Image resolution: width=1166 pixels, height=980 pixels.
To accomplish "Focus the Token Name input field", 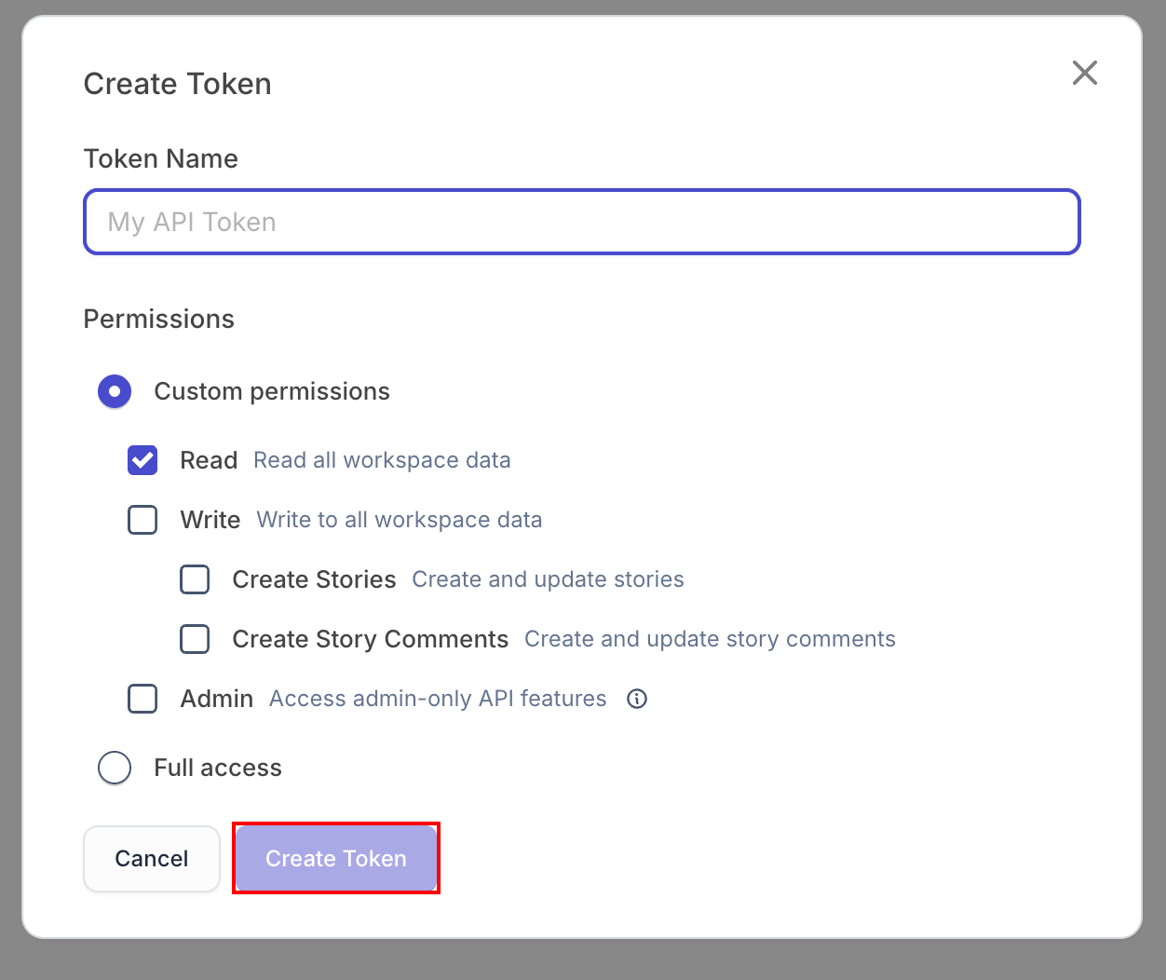I will [x=582, y=222].
